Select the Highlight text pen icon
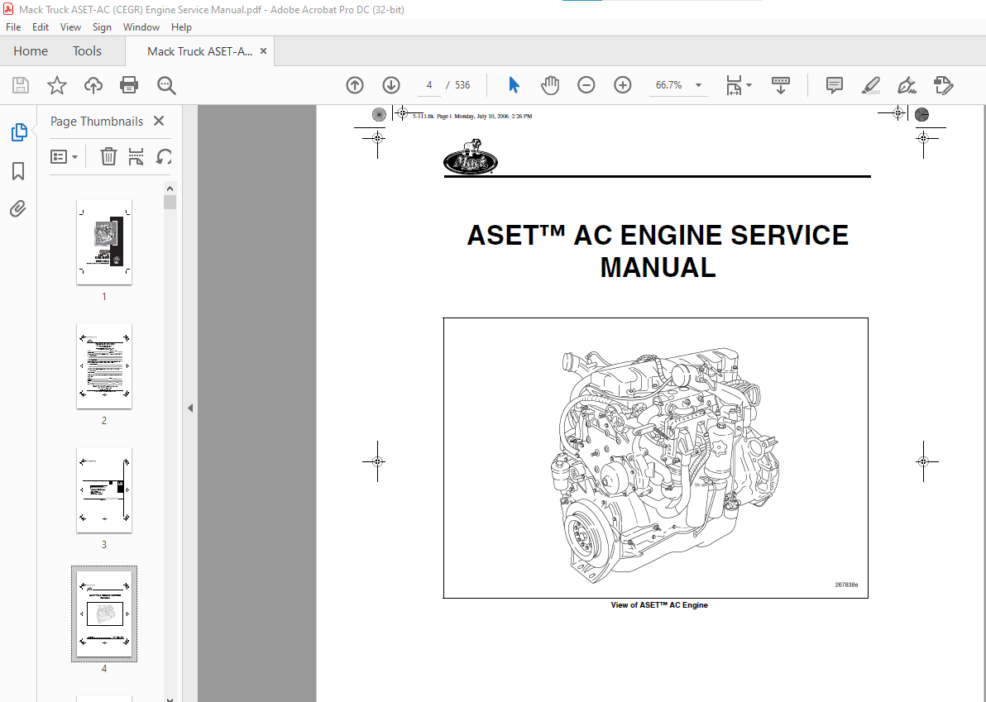The height and width of the screenshot is (702, 986). tap(871, 85)
